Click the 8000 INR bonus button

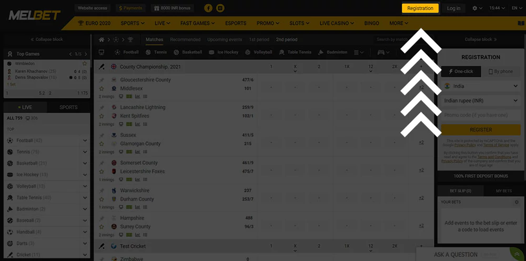pos(173,8)
